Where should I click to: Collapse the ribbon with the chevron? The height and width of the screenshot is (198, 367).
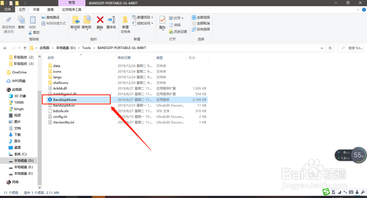tap(358, 10)
